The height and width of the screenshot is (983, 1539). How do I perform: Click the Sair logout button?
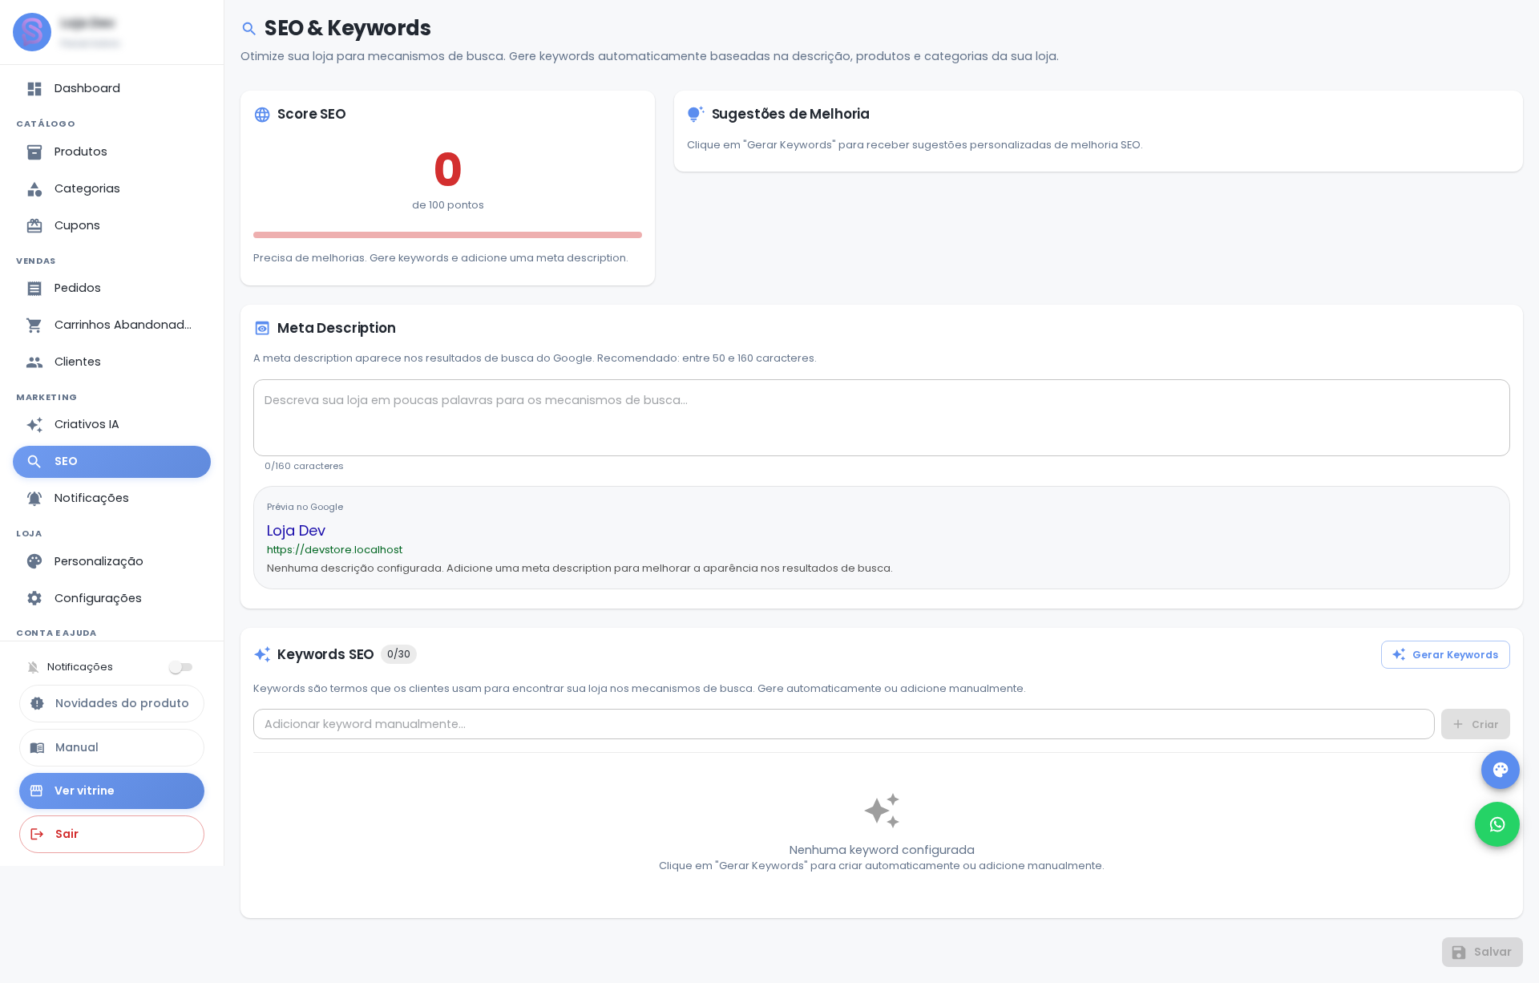pyautogui.click(x=111, y=834)
